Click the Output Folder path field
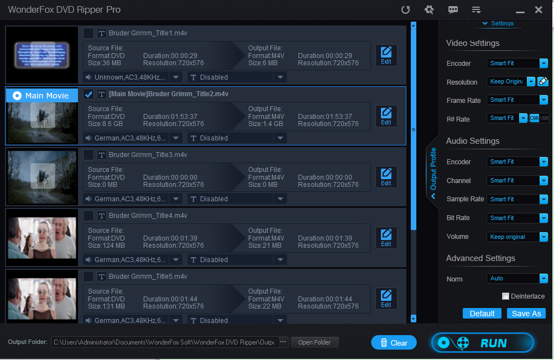Screen dimensions: 554x360 (x=165, y=342)
